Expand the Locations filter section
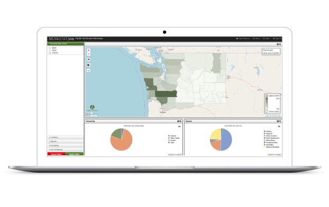This screenshot has height=207, width=329. pyautogui.click(x=65, y=137)
